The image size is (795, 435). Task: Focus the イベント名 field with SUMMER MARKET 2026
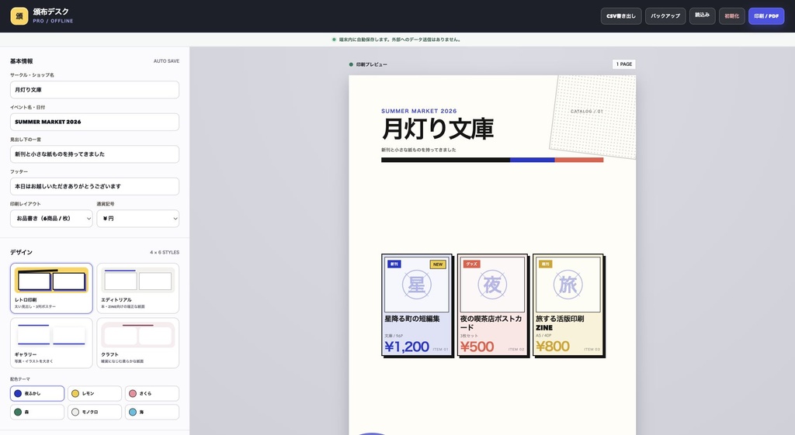pos(94,122)
